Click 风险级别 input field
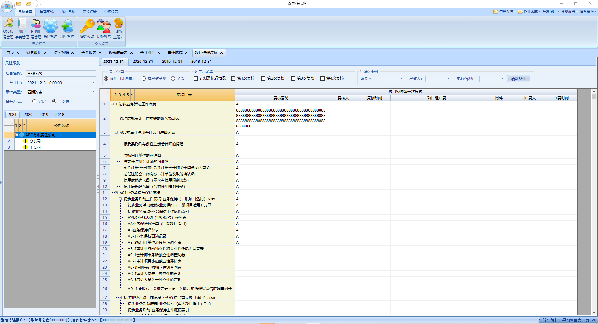The width and height of the screenshot is (598, 324). [61, 64]
